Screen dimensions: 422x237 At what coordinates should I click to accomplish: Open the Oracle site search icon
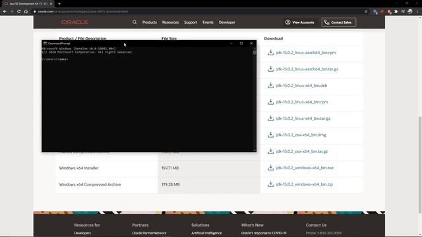[x=135, y=22]
